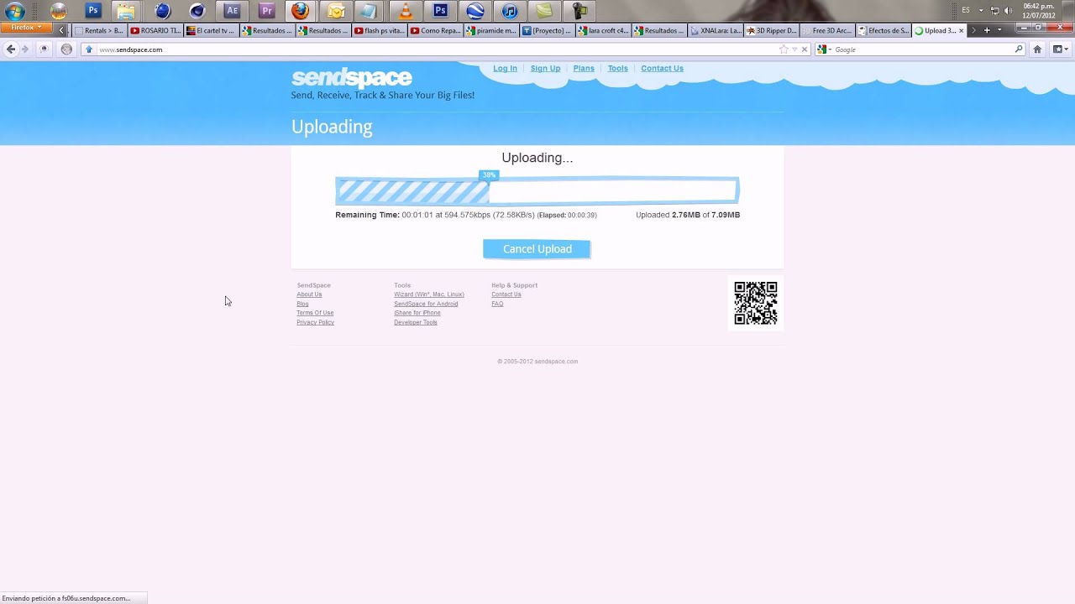1075x604 pixels.
Task: Open the Firefox menu dropdown
Action: [26, 28]
